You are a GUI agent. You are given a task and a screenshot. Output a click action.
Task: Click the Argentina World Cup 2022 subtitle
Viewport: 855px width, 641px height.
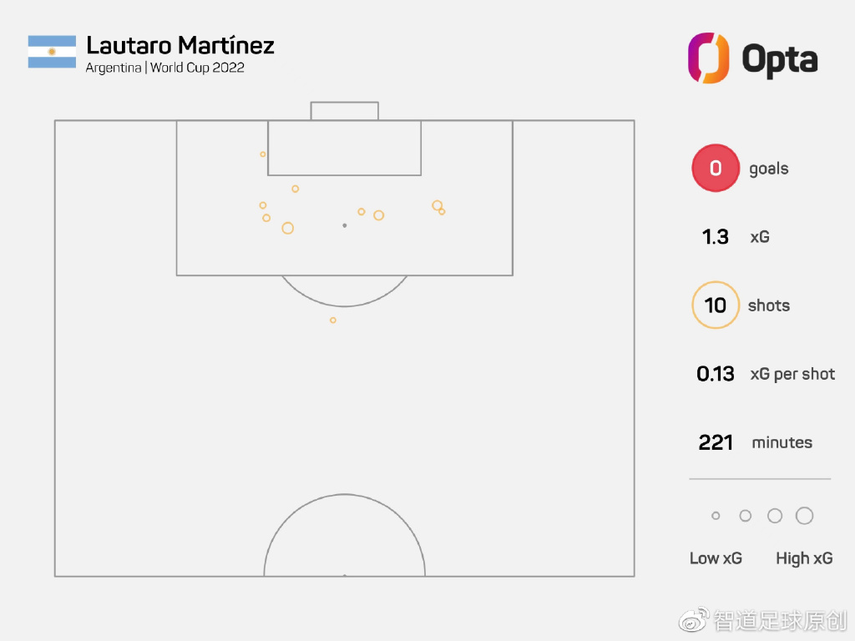(164, 68)
